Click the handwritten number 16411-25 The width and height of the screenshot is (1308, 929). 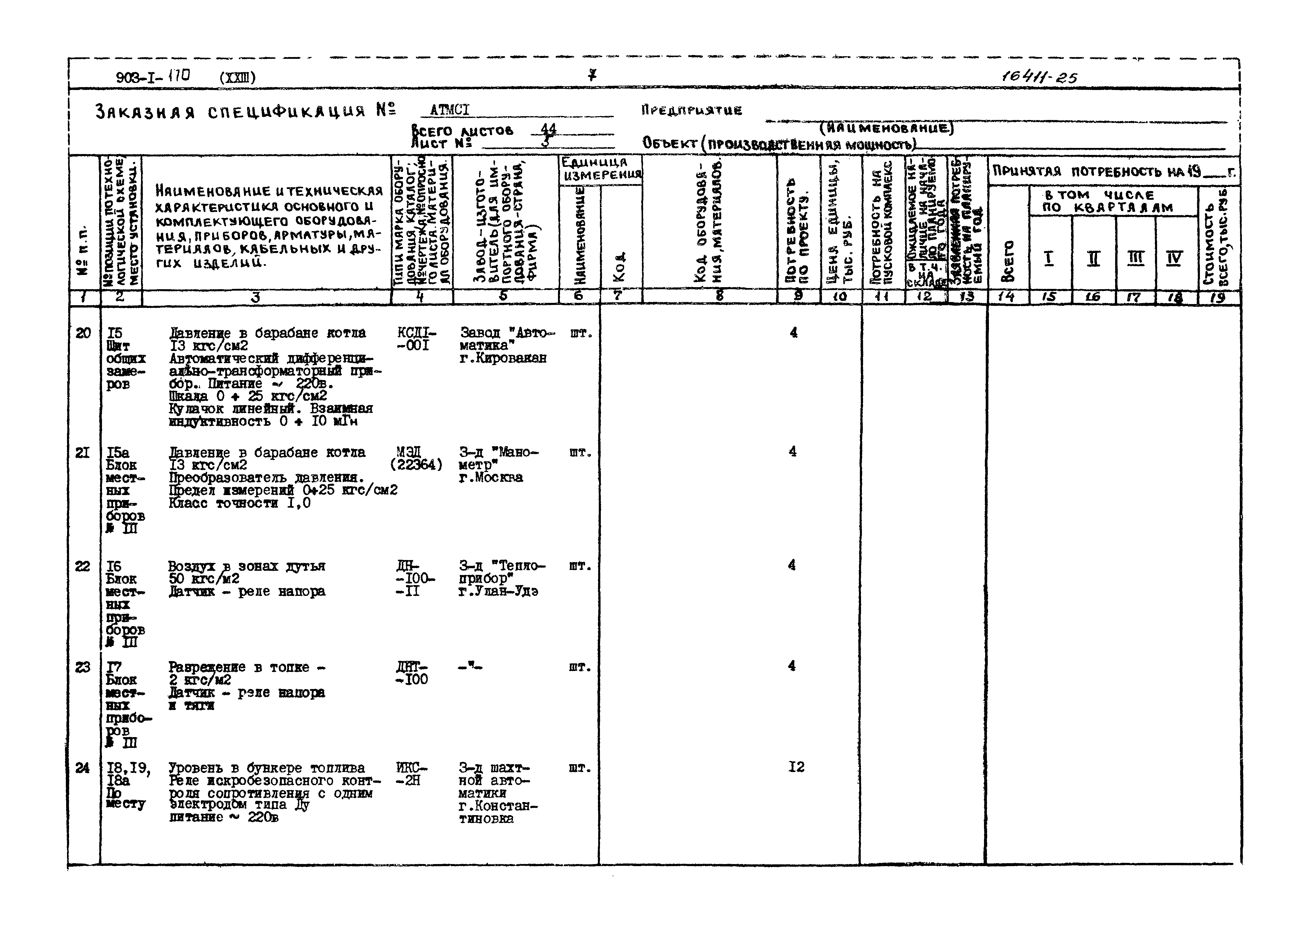1040,77
